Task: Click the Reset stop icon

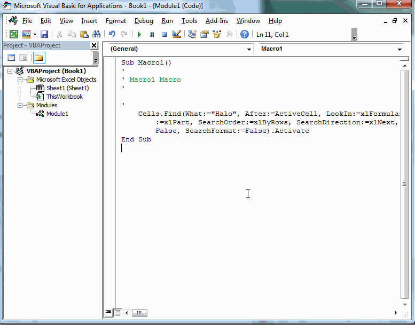Action: point(164,34)
